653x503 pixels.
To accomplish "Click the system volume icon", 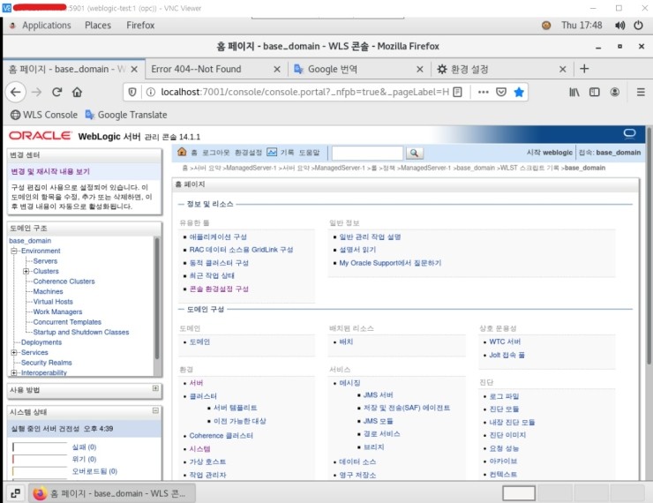I will click(619, 26).
